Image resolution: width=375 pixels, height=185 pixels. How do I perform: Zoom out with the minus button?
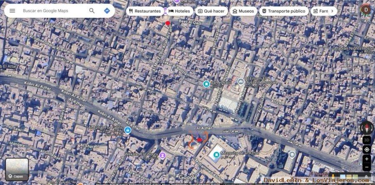coord(367,167)
